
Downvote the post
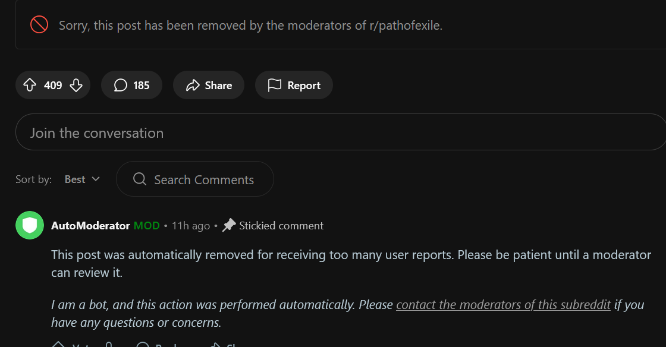pyautogui.click(x=76, y=85)
